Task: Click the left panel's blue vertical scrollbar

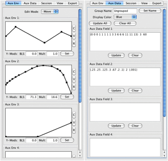Action: click(80, 56)
